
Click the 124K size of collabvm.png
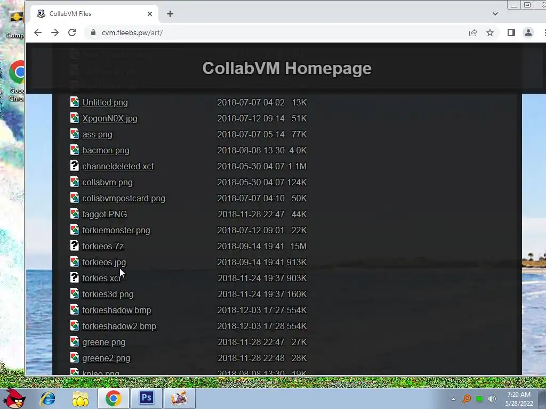coord(297,183)
